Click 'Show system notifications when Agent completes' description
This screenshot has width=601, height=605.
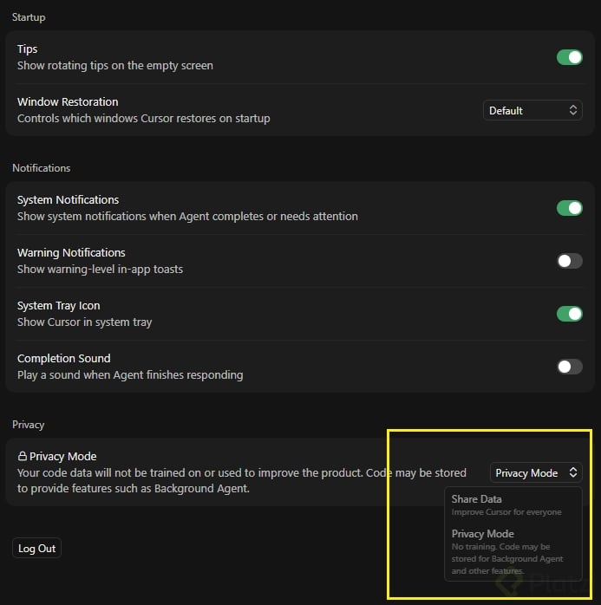pos(187,217)
